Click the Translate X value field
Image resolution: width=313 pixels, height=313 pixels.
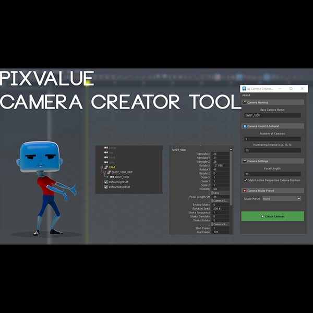tap(220, 154)
